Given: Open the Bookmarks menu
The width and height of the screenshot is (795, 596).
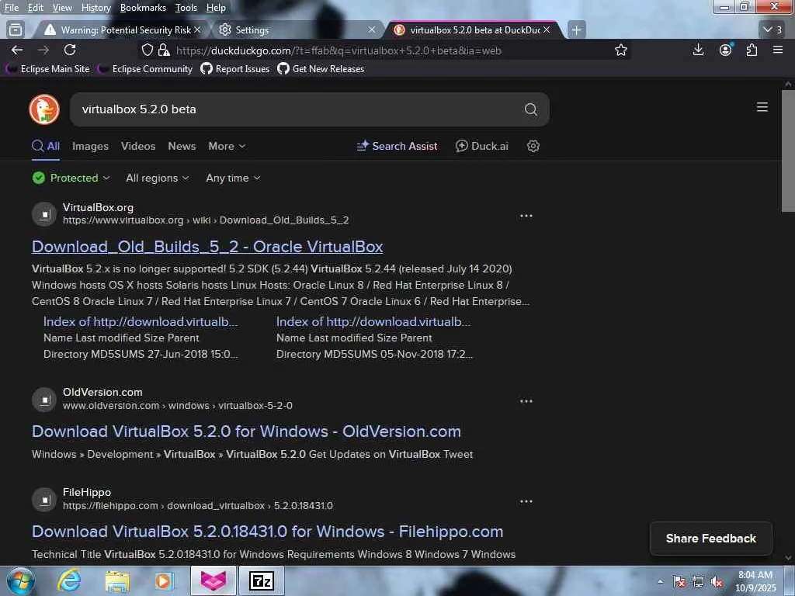Looking at the screenshot, I should pos(143,8).
